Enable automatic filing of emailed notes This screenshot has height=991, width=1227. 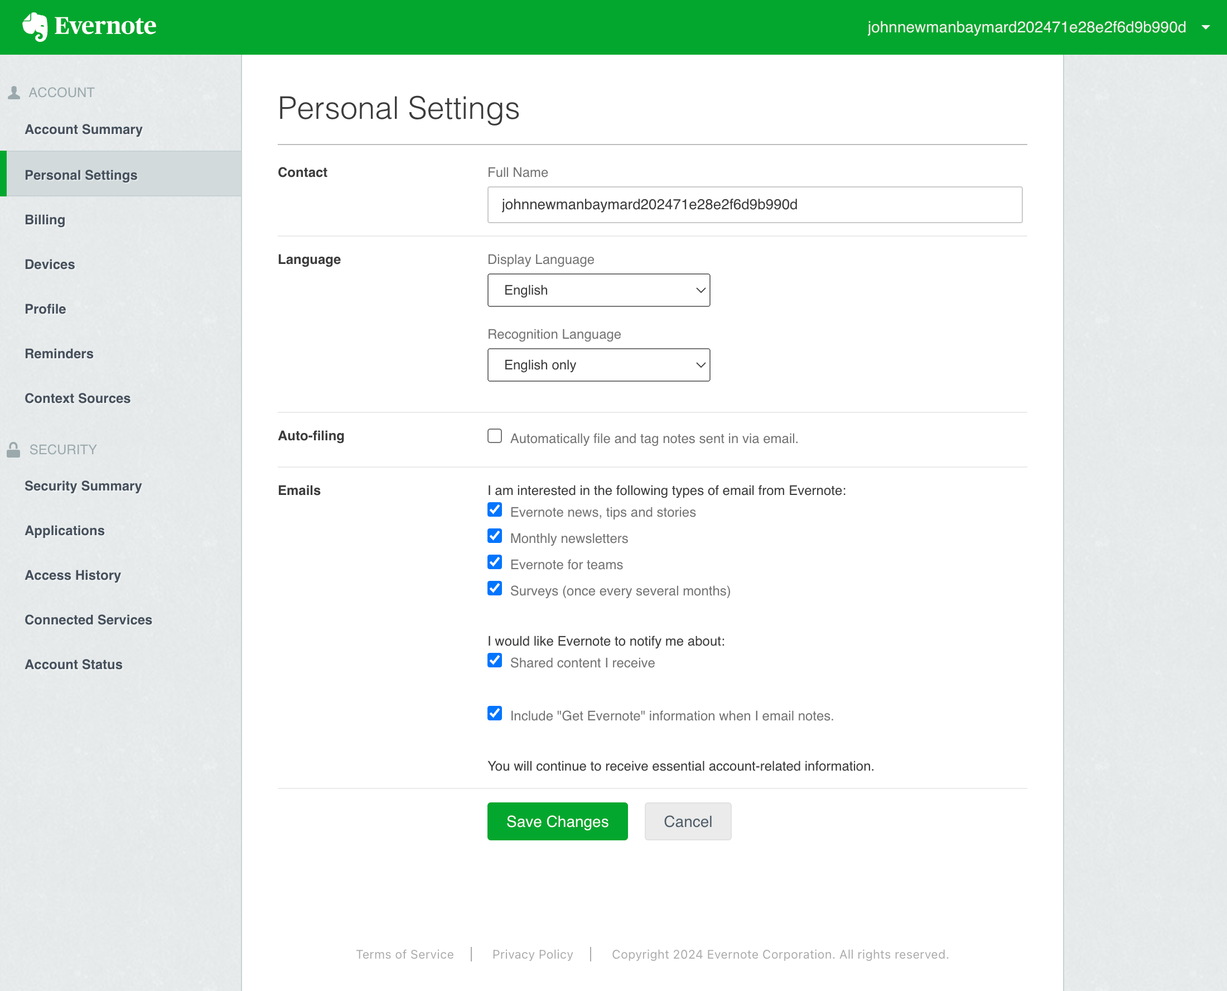pyautogui.click(x=494, y=436)
